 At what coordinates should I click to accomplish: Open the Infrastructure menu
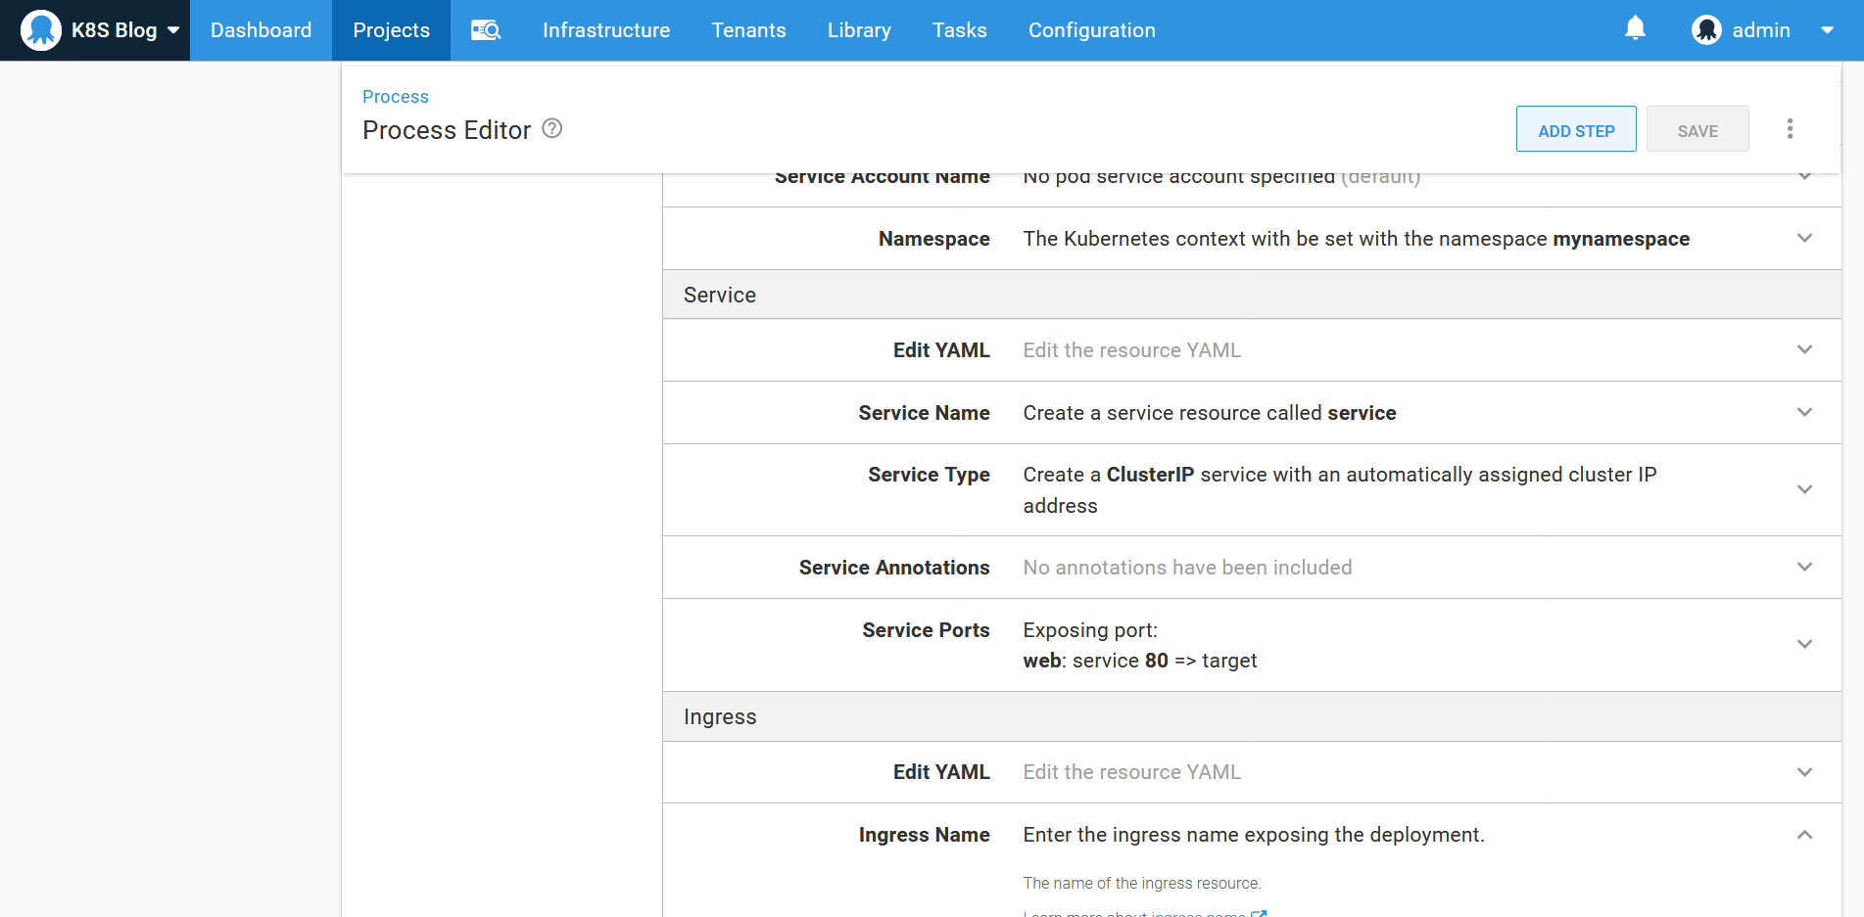[x=606, y=30]
